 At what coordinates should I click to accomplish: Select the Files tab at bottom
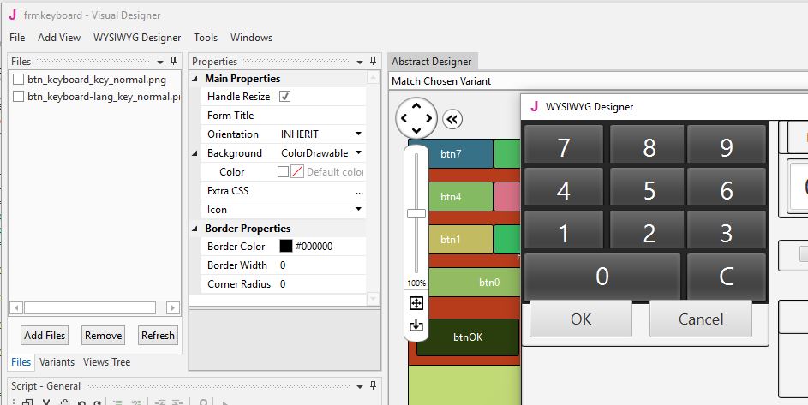(21, 362)
